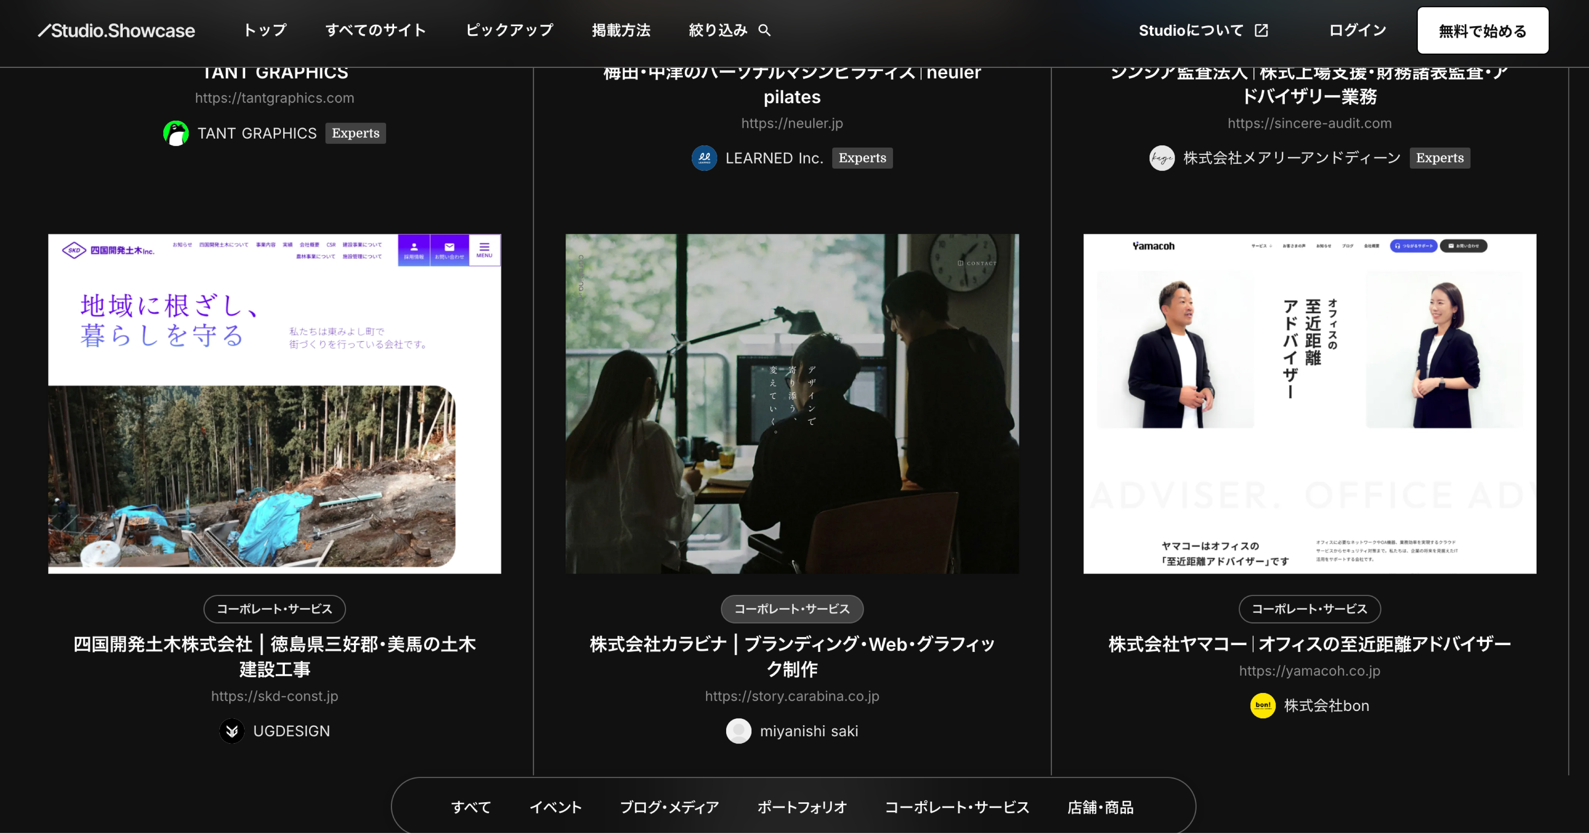Image resolution: width=1589 pixels, height=834 pixels.
Task: Open ピックアップ menu item
Action: (x=509, y=30)
